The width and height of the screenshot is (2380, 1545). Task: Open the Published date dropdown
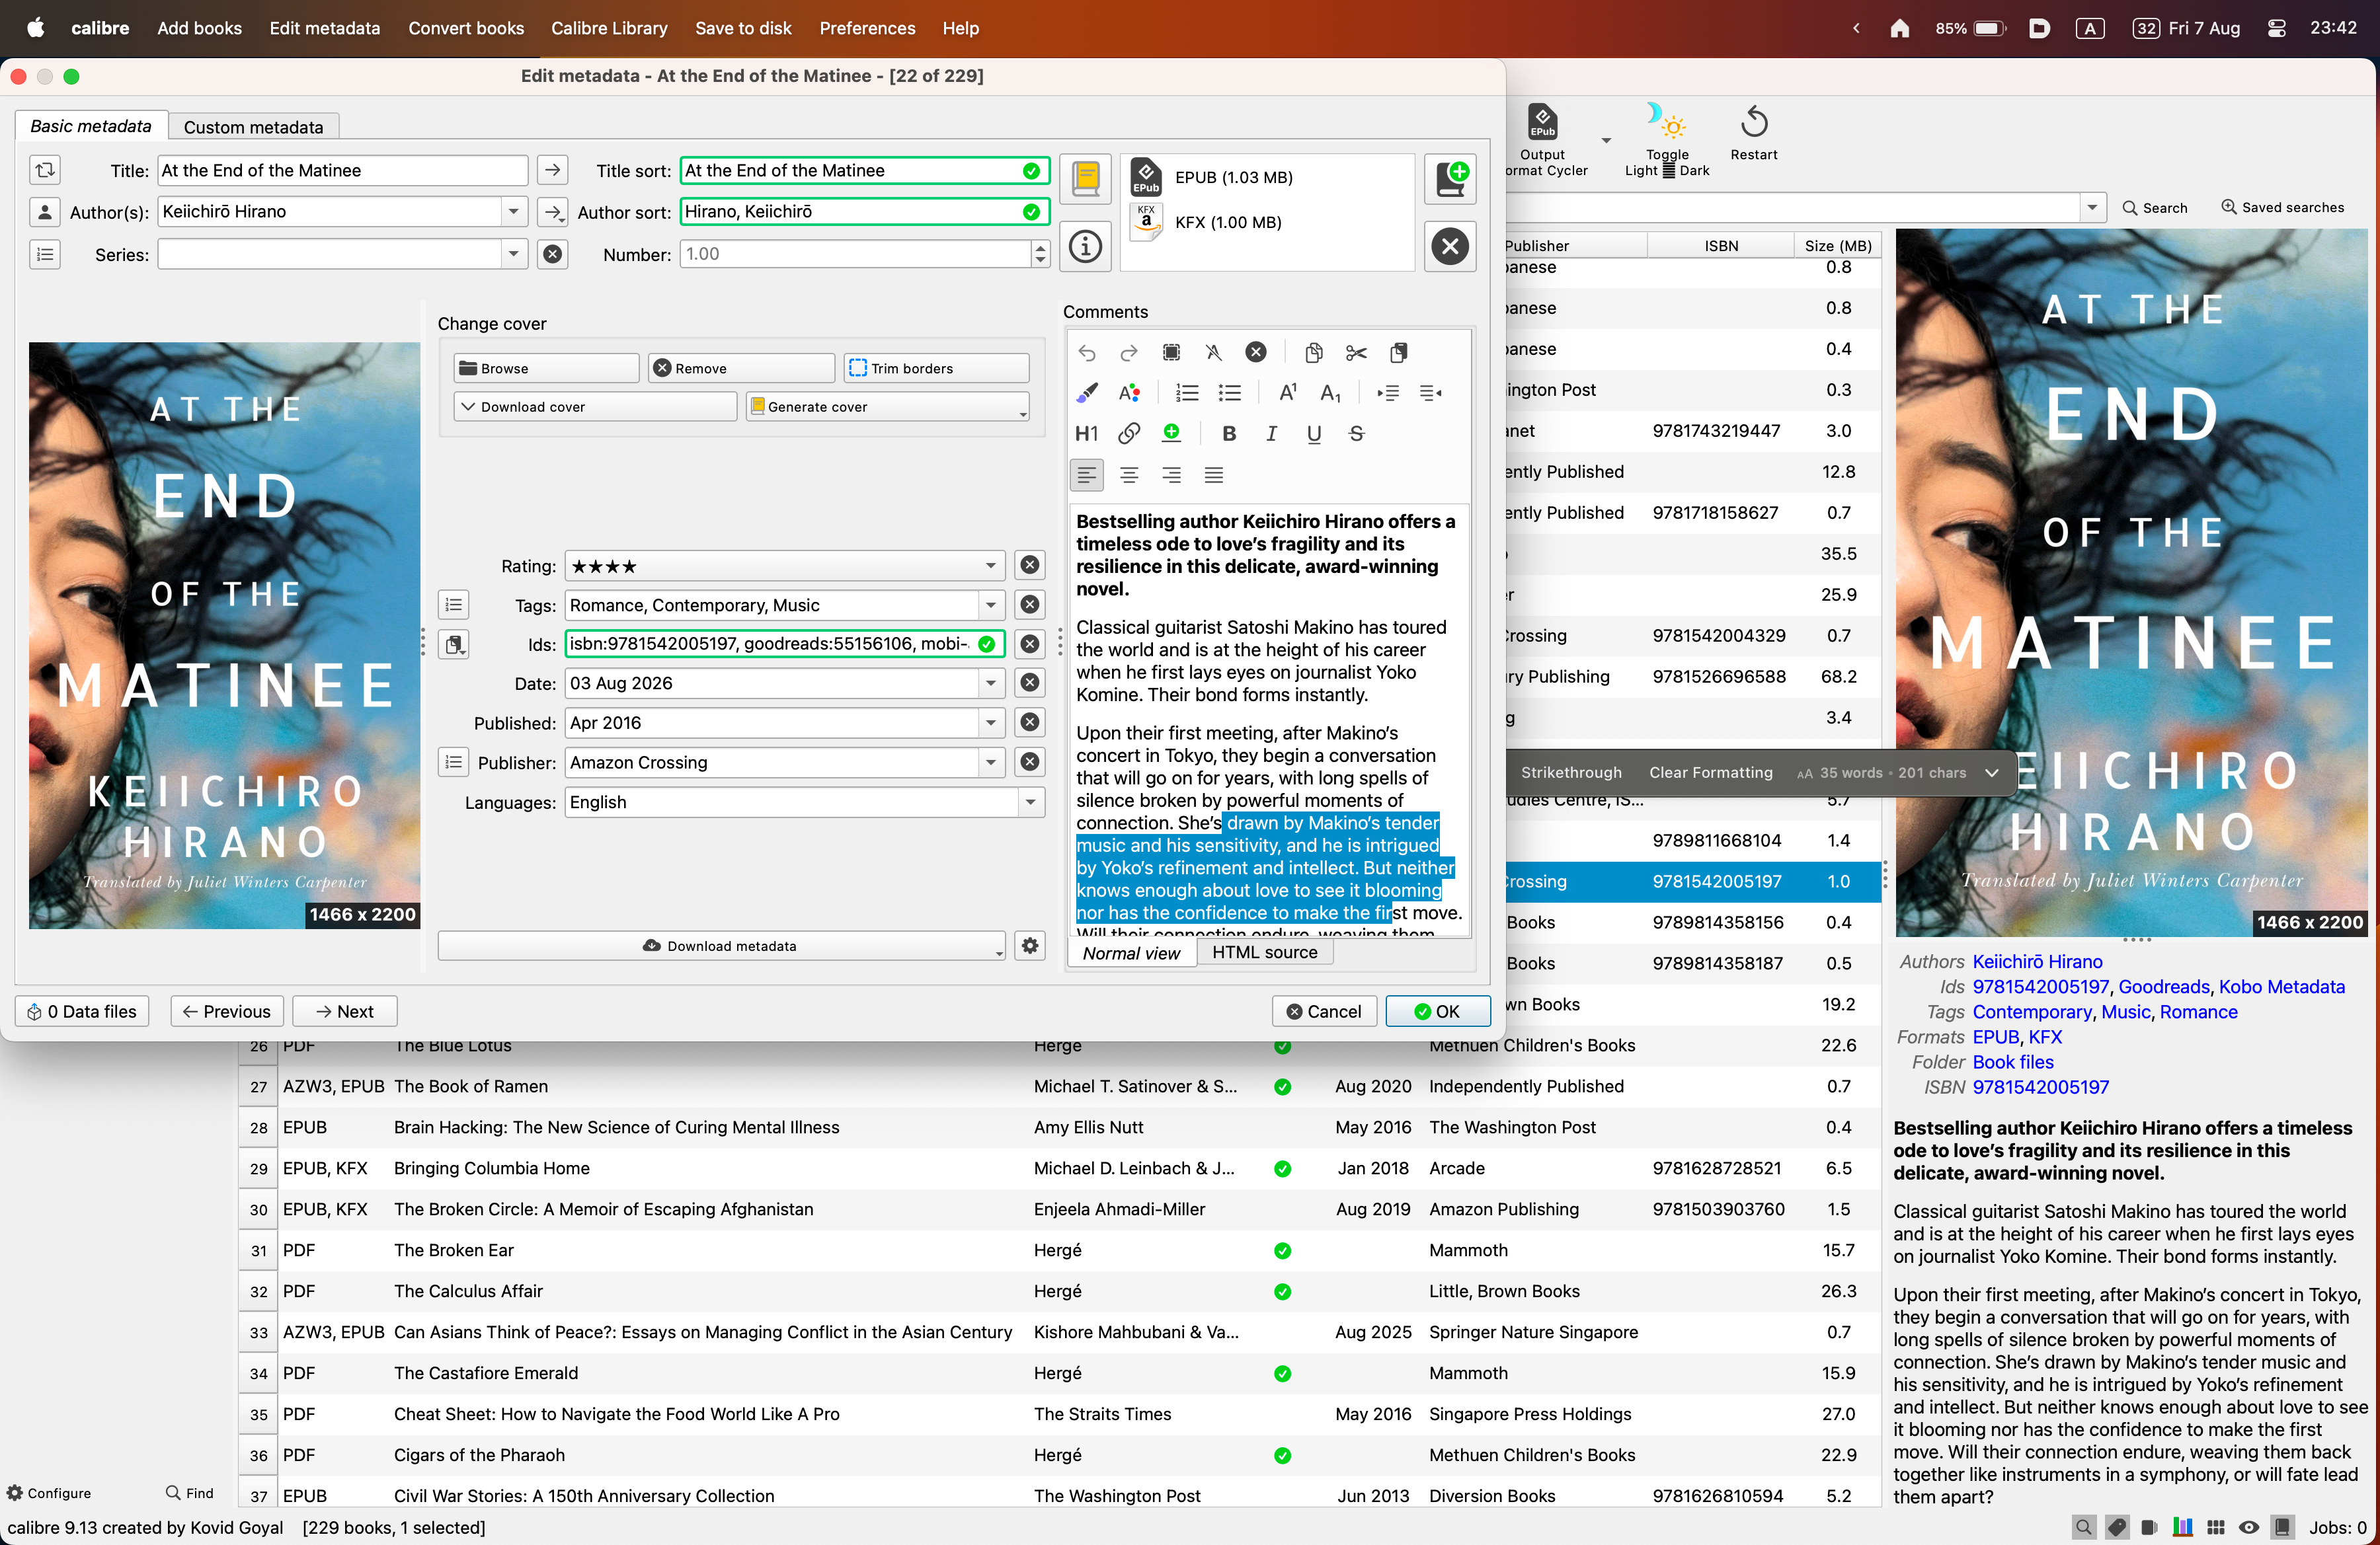point(991,722)
